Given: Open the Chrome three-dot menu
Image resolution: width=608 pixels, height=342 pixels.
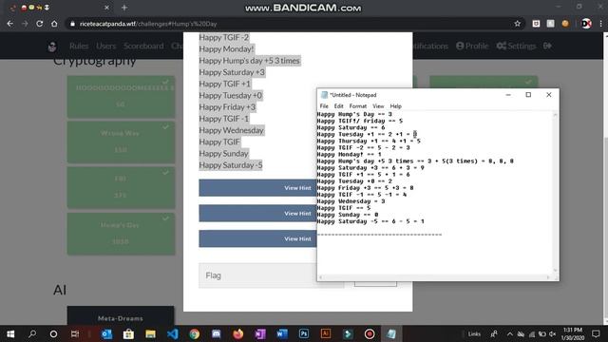Looking at the screenshot, I should (600, 24).
